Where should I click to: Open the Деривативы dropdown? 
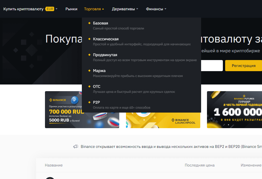[x=125, y=9]
